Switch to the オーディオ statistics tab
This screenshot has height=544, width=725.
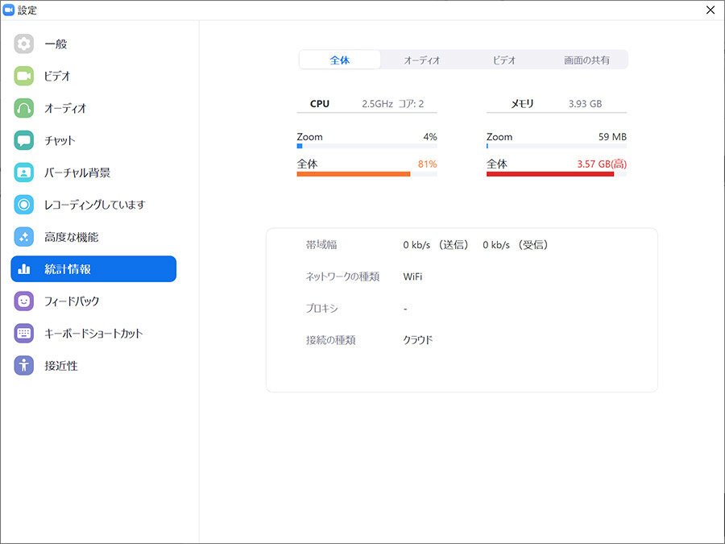pyautogui.click(x=421, y=60)
